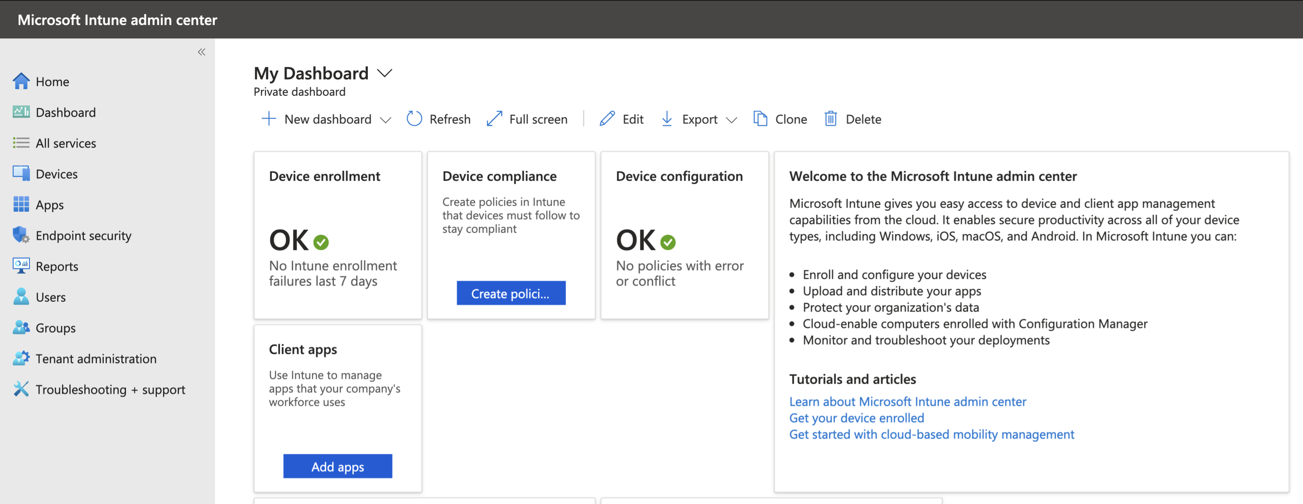
Task: Click the Delete trash can icon
Action: pyautogui.click(x=830, y=119)
